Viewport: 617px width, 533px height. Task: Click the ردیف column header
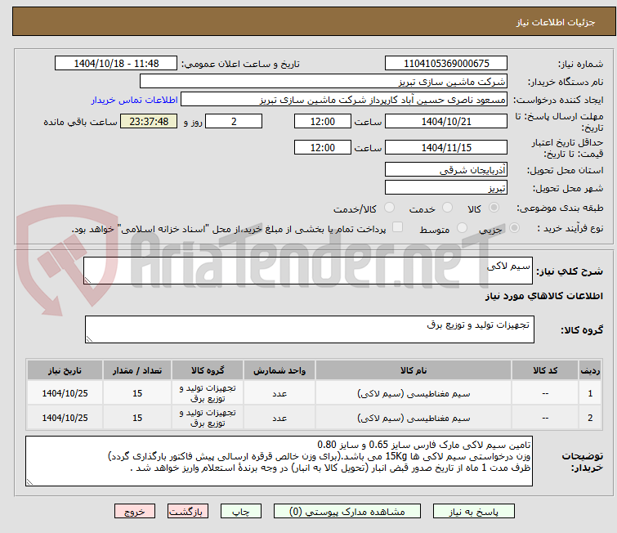(590, 370)
